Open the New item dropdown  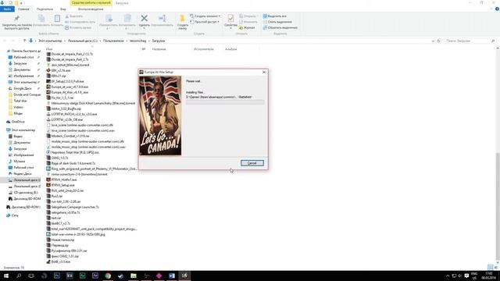click(x=205, y=16)
